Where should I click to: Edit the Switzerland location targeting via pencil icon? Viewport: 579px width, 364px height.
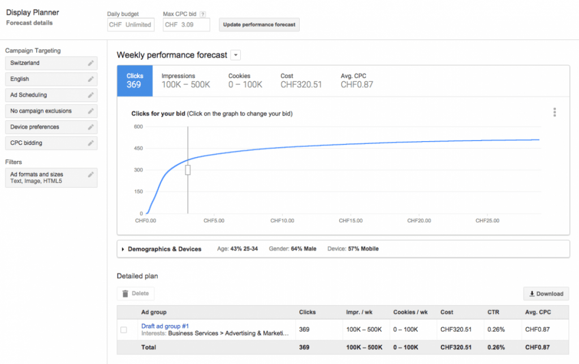[x=90, y=63]
